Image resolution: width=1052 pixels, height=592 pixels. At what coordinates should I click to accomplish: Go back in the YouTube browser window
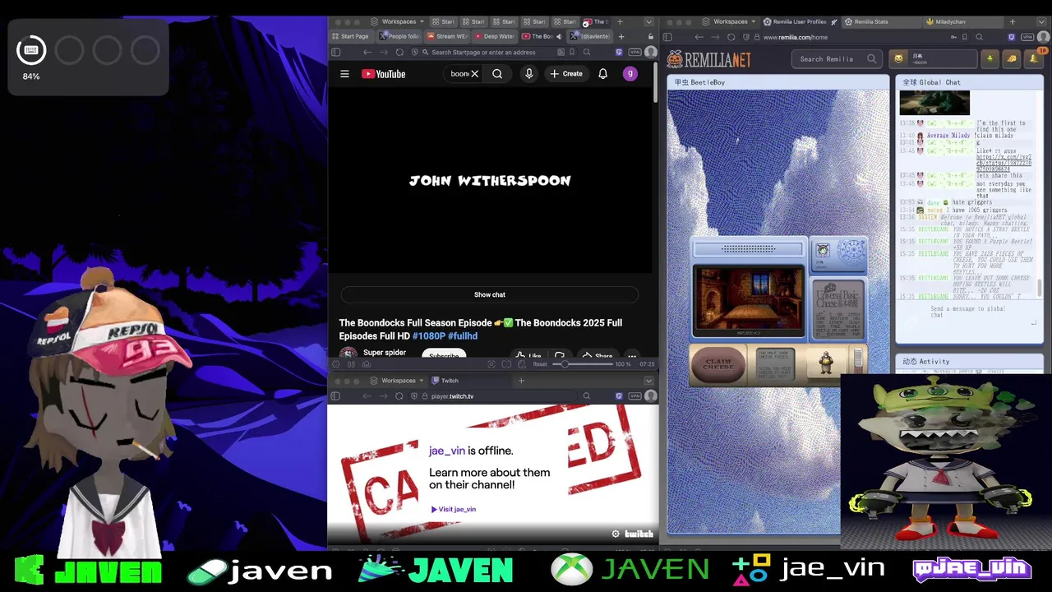(x=367, y=52)
